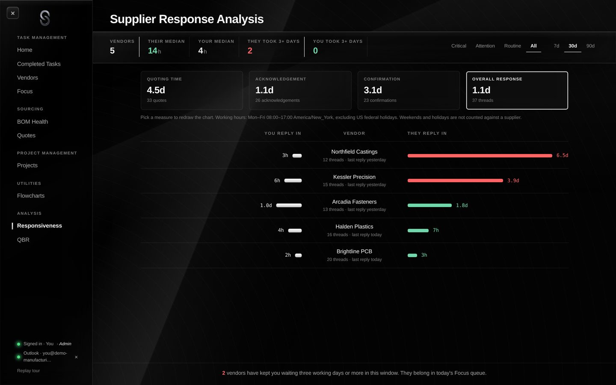Click the Their Median 14h stat
This screenshot has height=385, width=616.
click(x=166, y=47)
